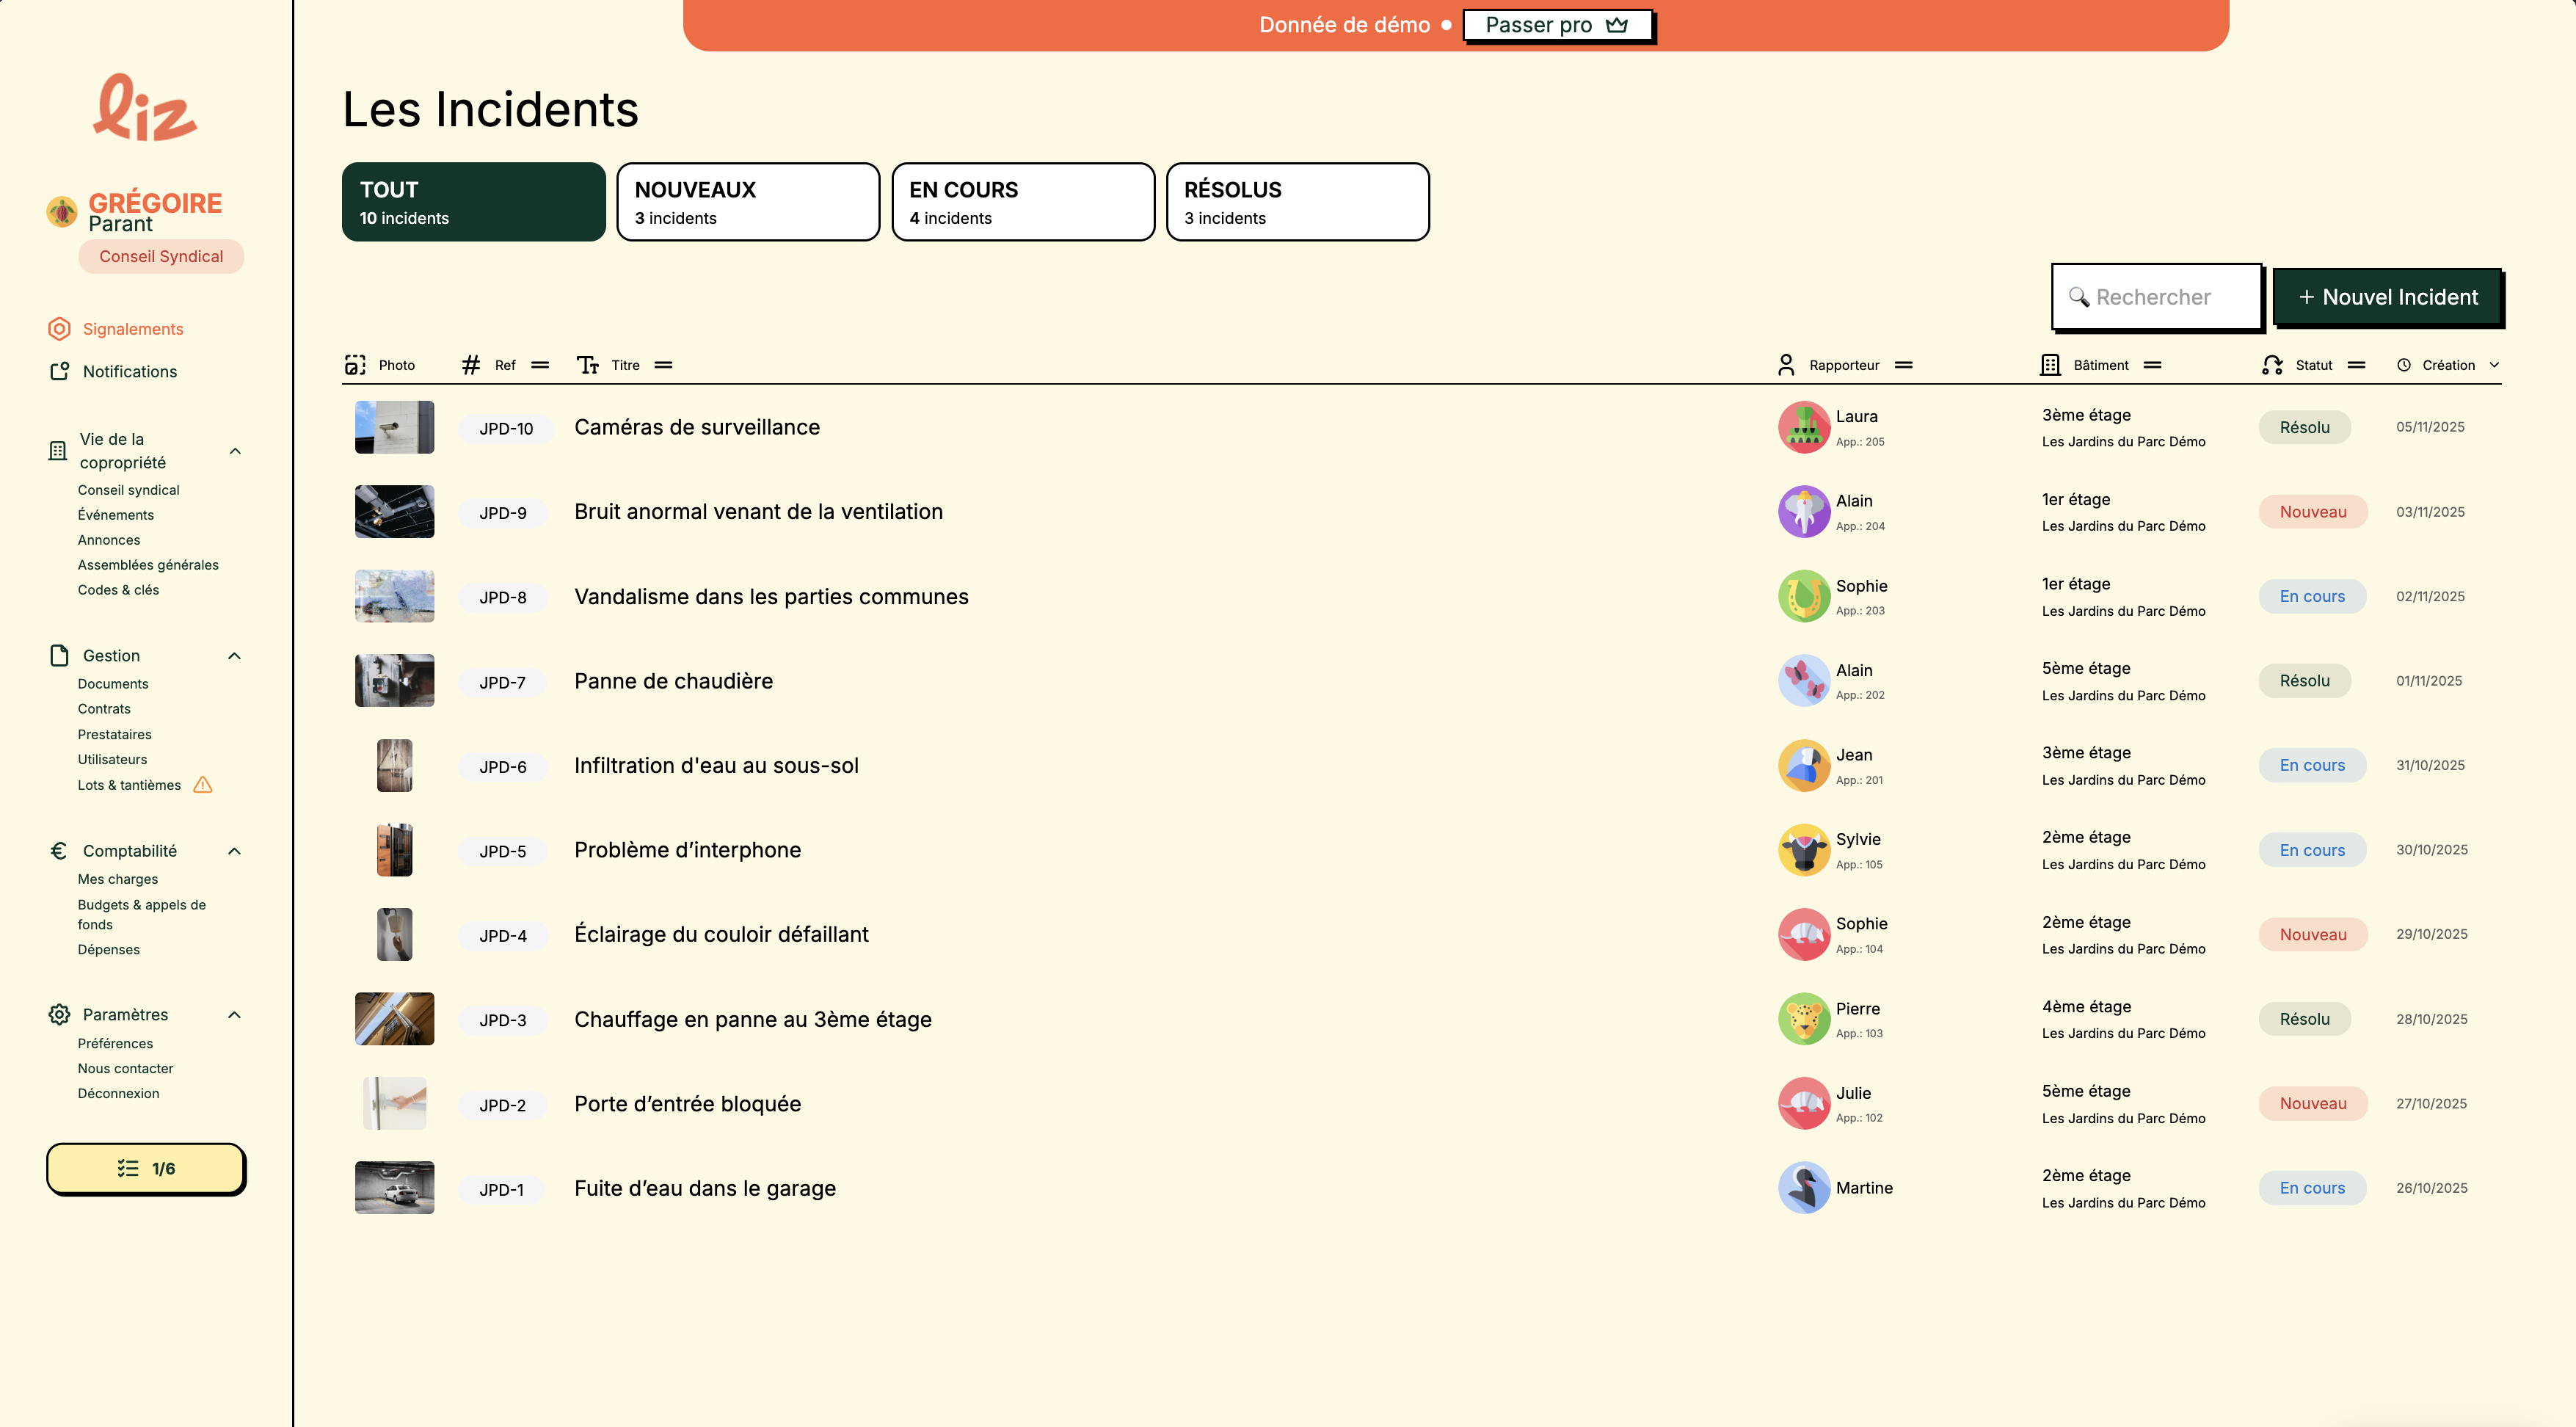Click the Rapporteur column filter icon

tap(1903, 365)
